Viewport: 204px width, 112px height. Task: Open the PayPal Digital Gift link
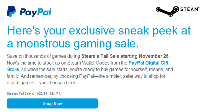pos(148,63)
